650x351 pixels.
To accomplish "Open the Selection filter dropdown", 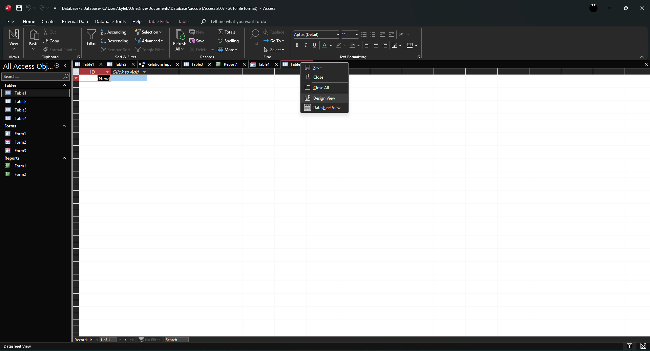I will pyautogui.click(x=148, y=32).
